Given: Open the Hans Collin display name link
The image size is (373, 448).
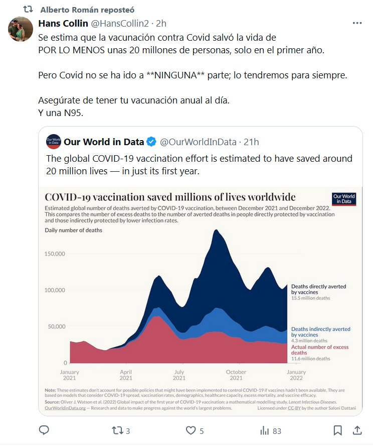Looking at the screenshot, I should [x=63, y=23].
